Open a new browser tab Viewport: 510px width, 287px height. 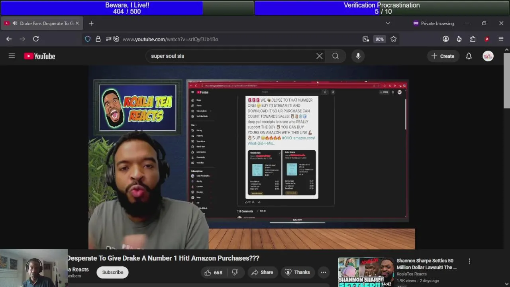click(x=91, y=24)
